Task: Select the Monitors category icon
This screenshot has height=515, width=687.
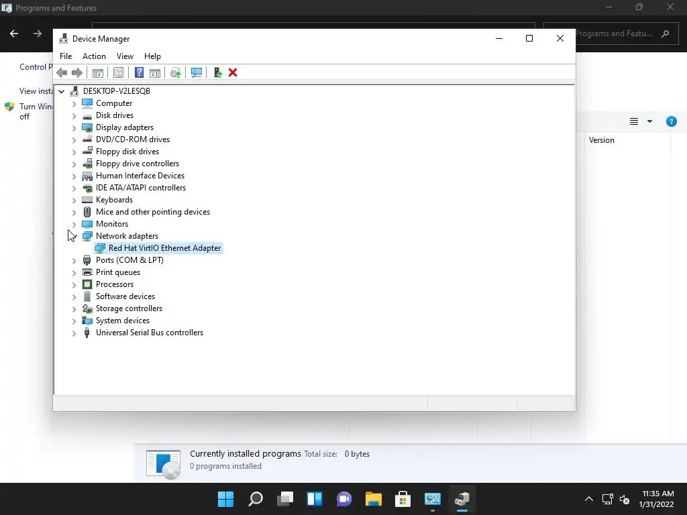Action: 87,224
